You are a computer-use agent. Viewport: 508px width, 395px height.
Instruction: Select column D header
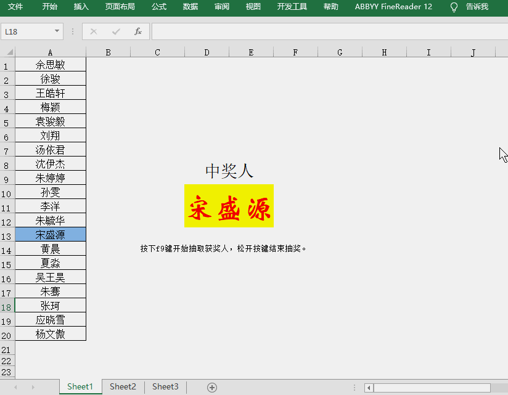point(207,52)
